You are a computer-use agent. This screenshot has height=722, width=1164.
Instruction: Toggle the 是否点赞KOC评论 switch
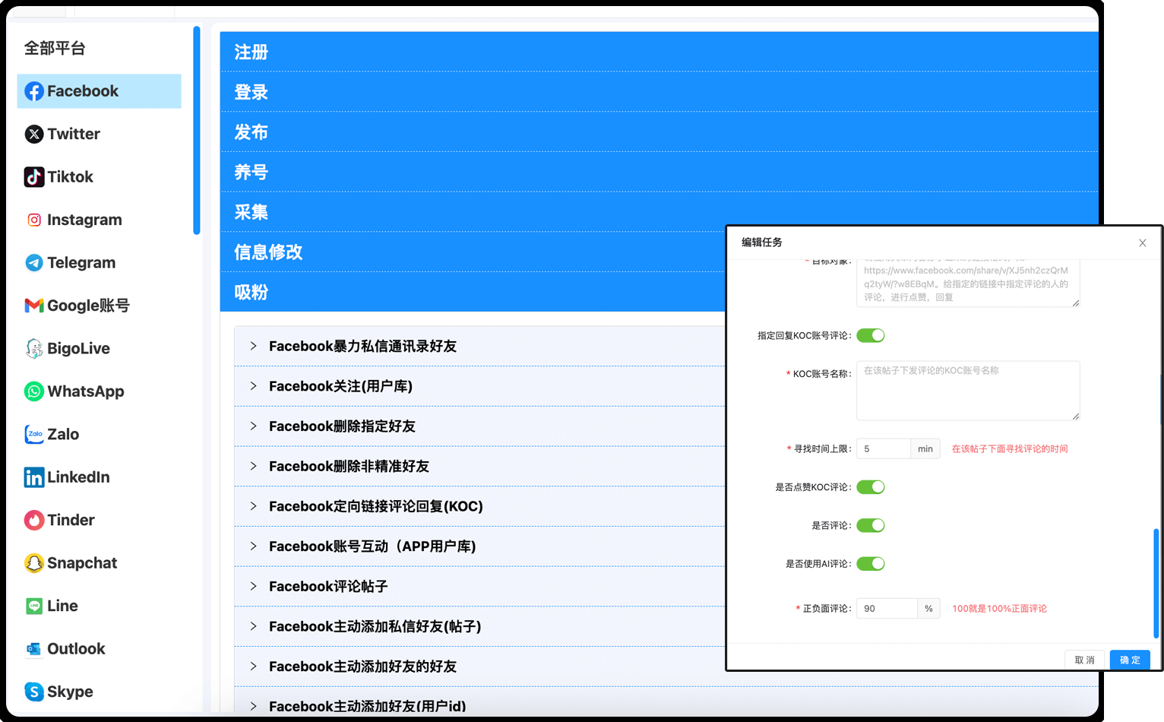click(x=871, y=487)
